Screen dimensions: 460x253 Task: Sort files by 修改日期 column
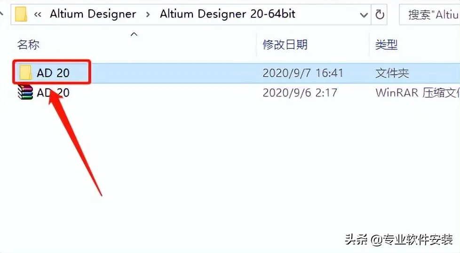point(285,45)
